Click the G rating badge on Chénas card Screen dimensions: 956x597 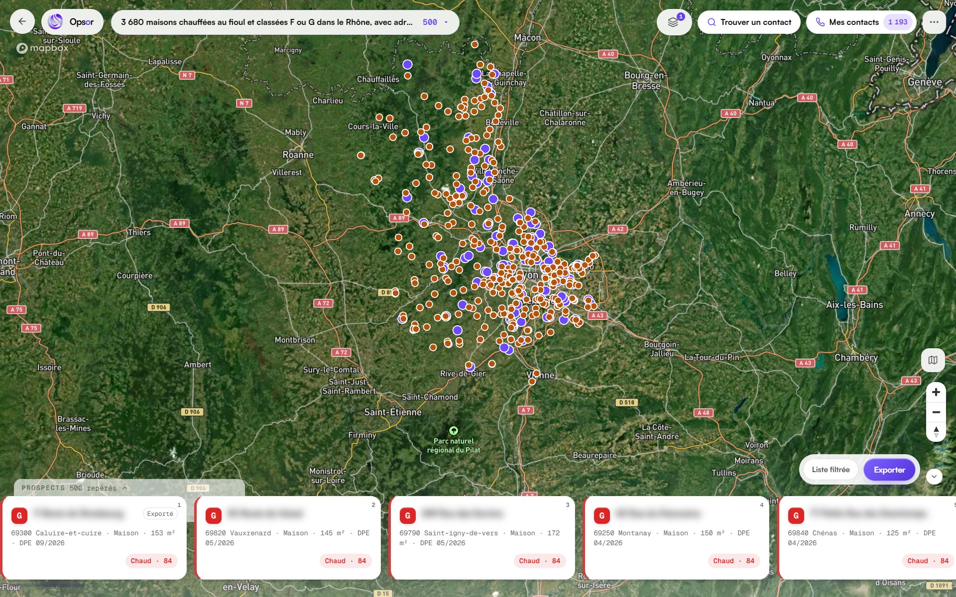(796, 515)
